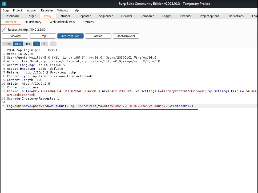Open the Project options tab
This screenshot has width=258, height=193.
(209, 16)
